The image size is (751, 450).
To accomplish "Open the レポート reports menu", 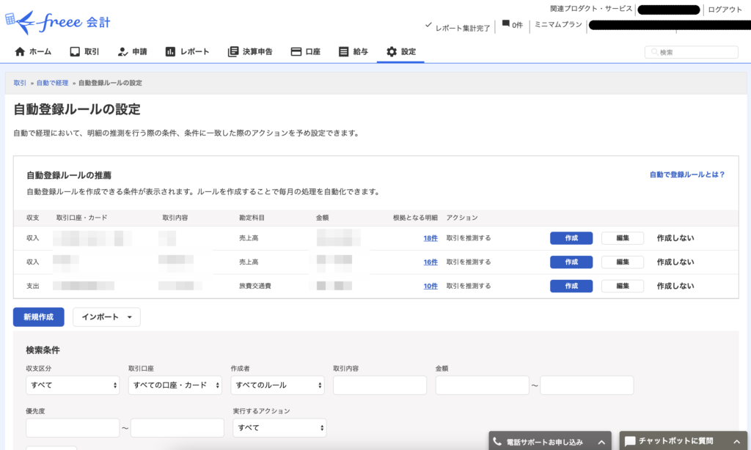I will pyautogui.click(x=187, y=52).
